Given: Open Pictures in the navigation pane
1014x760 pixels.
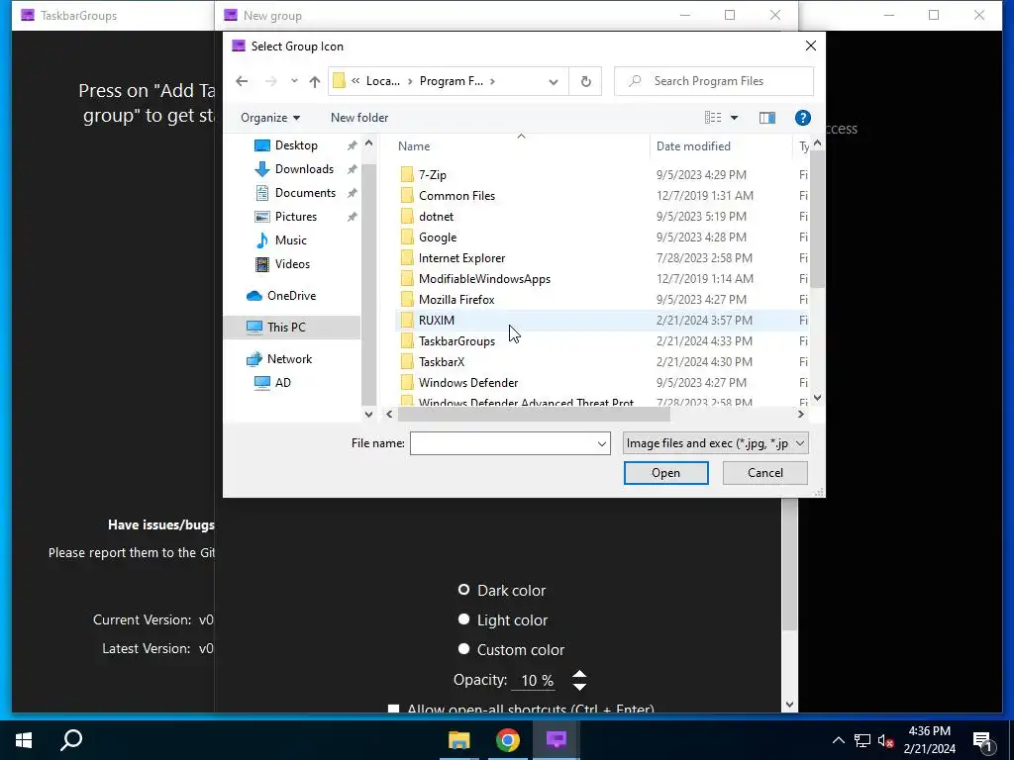Looking at the screenshot, I should (x=295, y=217).
